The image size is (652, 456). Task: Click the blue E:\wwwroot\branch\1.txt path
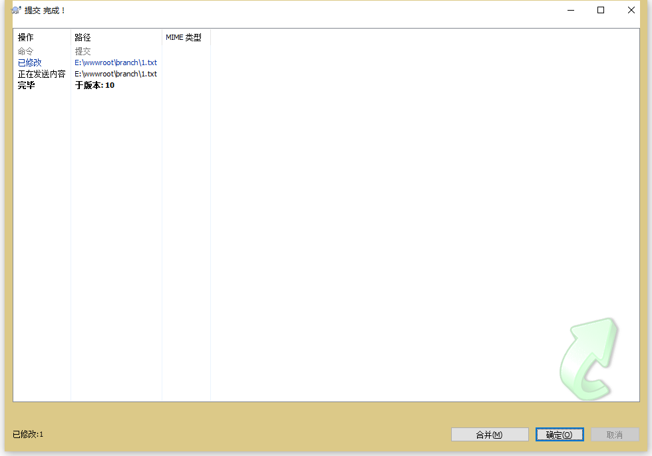click(116, 62)
